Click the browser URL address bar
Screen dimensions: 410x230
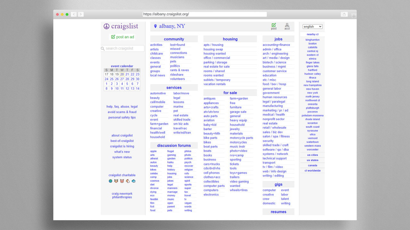[x=205, y=14]
